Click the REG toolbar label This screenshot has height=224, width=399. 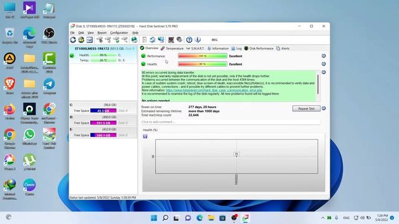tap(214, 40)
